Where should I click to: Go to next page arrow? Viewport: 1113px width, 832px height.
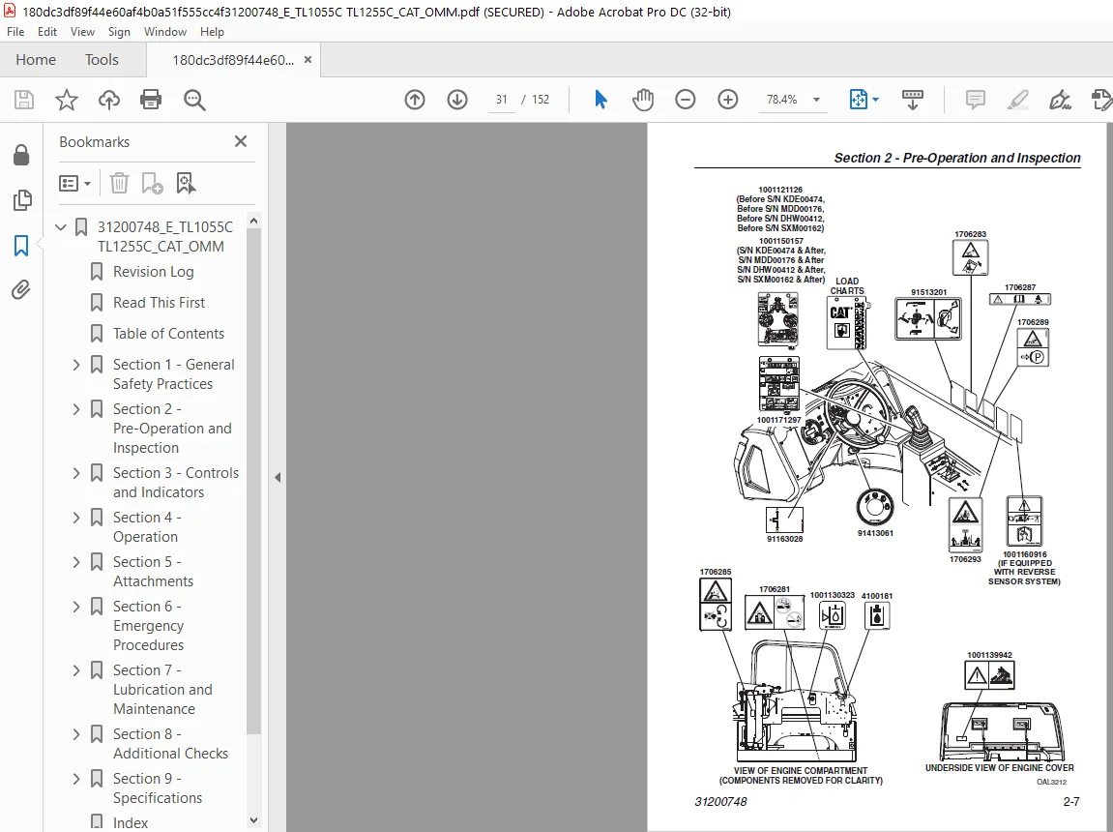pos(457,100)
